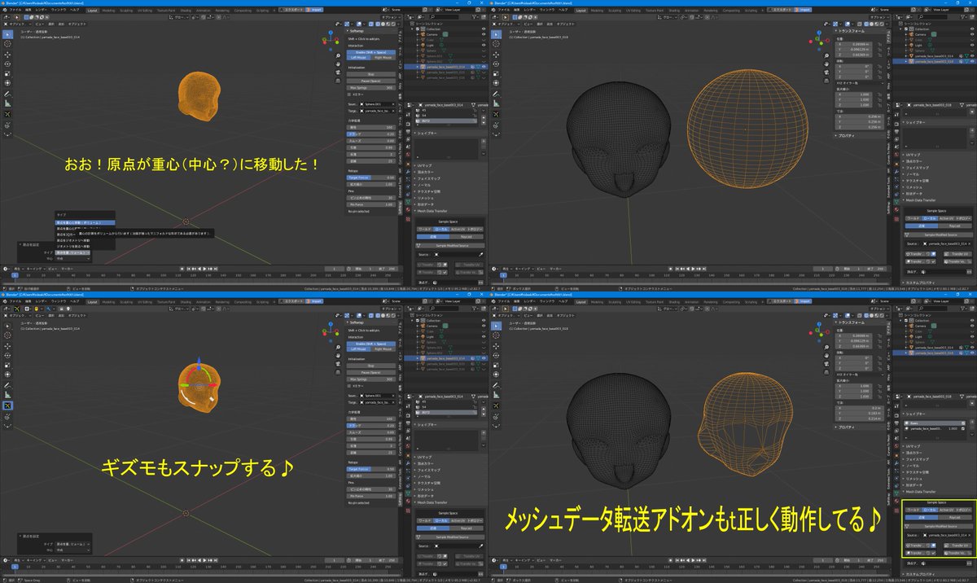Adjust the Pin Force slider in top-left Softwrap panel
Viewport: 977px width, 583px height.
(x=370, y=204)
